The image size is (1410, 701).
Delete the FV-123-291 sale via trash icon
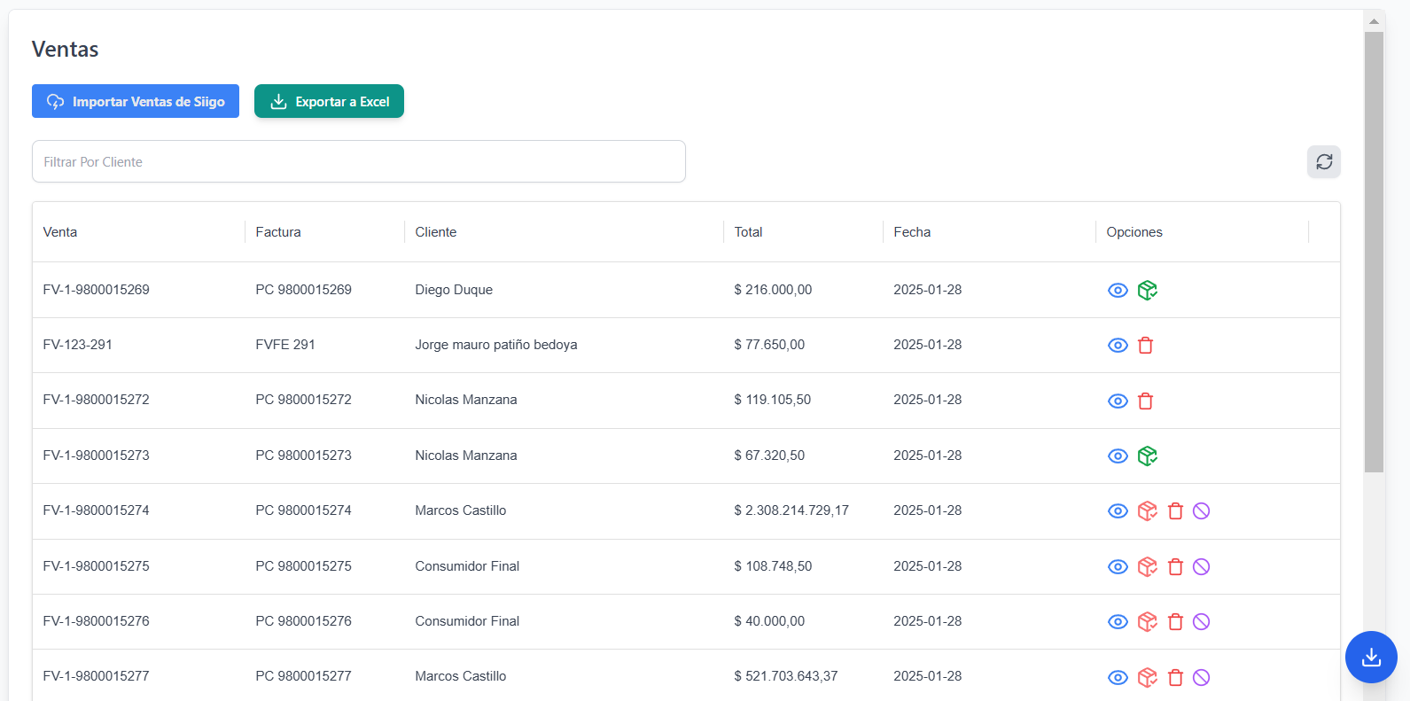[x=1145, y=346]
